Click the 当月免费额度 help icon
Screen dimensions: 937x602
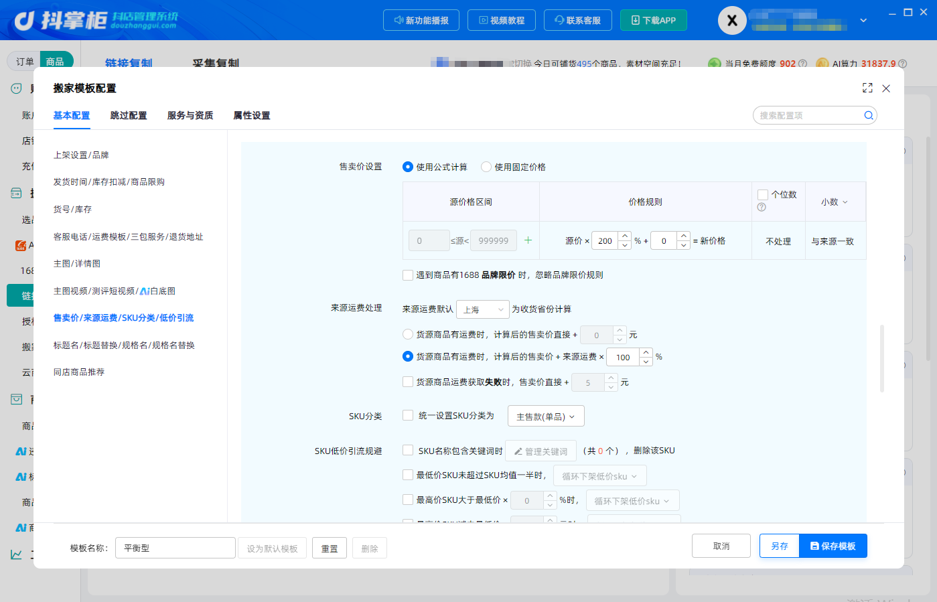pyautogui.click(x=802, y=64)
